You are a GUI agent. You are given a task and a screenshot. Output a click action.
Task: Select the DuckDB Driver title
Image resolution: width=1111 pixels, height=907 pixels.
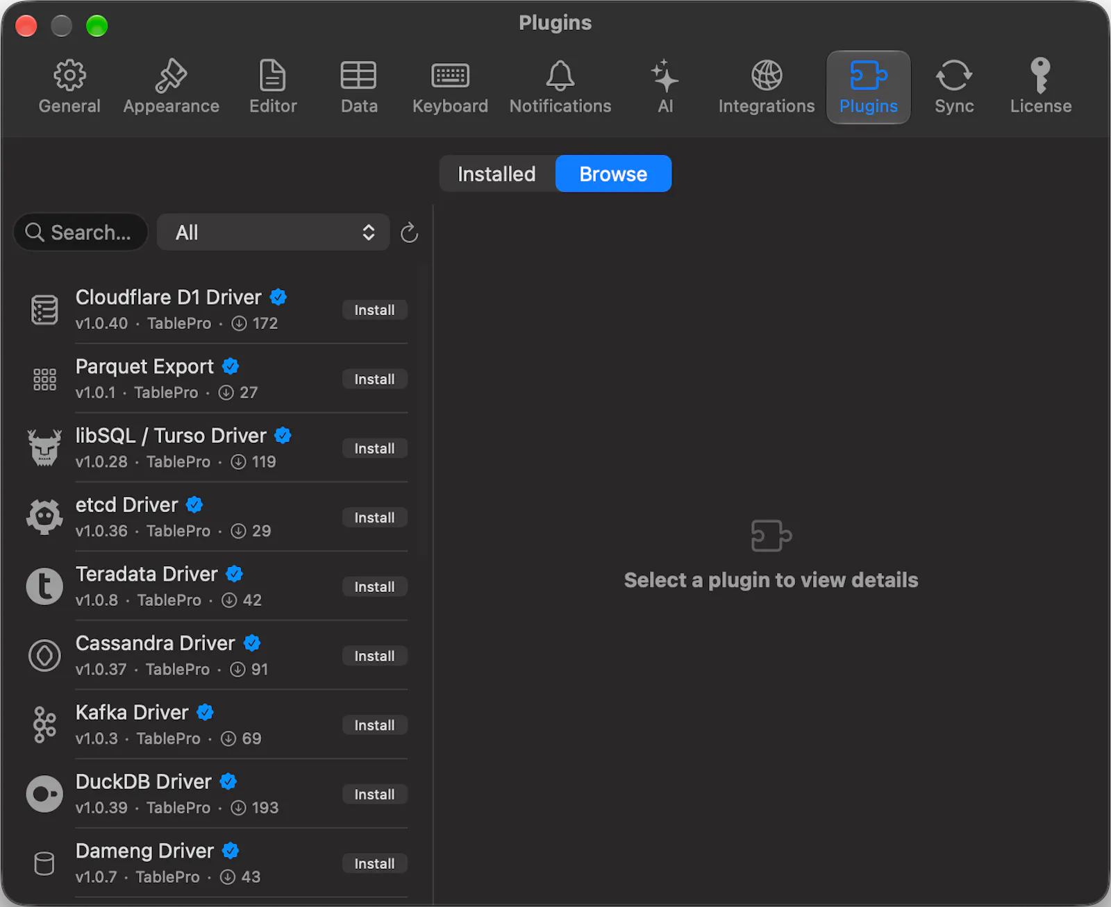tap(144, 781)
